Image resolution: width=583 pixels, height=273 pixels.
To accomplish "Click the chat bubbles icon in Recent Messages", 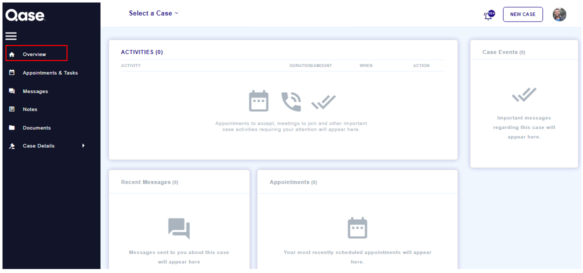I will 179,228.
